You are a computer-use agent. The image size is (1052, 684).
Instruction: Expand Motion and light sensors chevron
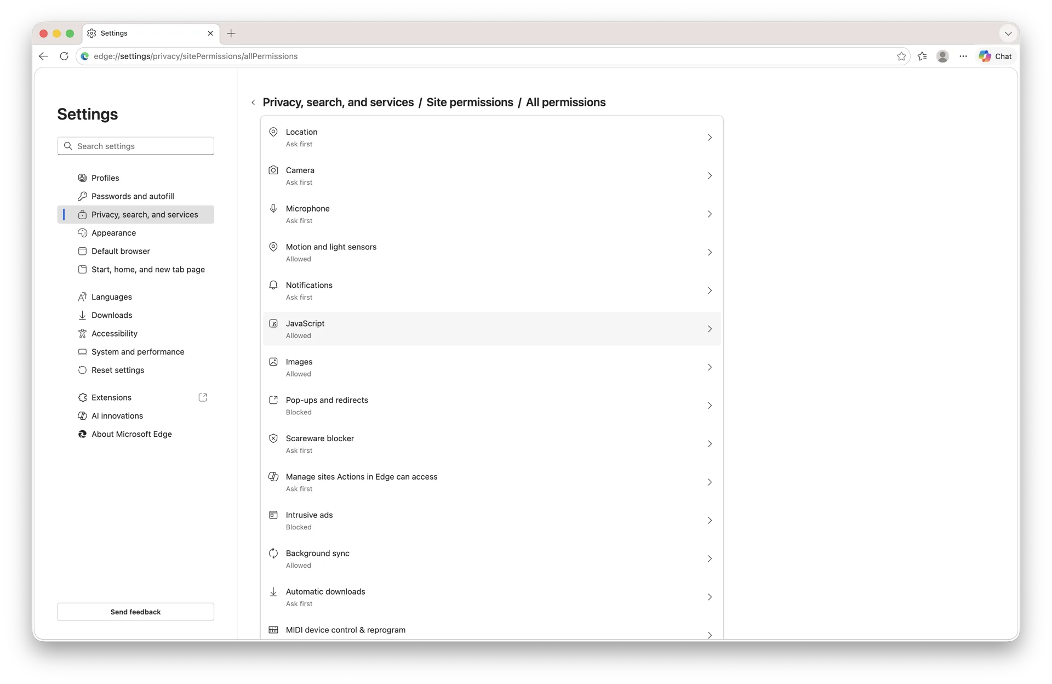(710, 253)
